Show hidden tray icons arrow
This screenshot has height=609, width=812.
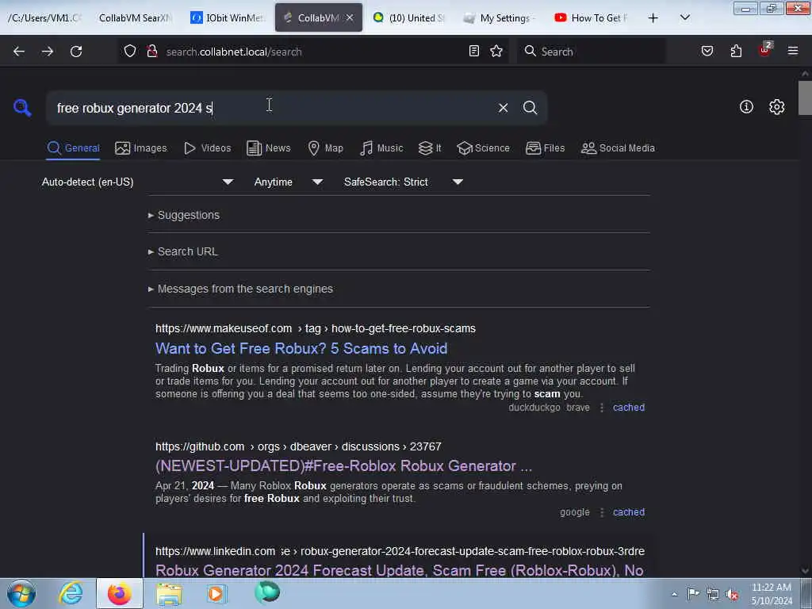point(674,595)
